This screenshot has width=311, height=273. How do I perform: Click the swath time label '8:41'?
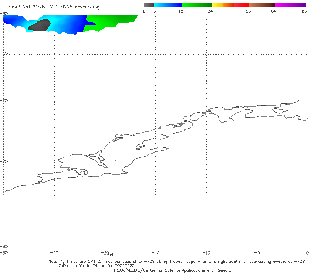[111, 255]
